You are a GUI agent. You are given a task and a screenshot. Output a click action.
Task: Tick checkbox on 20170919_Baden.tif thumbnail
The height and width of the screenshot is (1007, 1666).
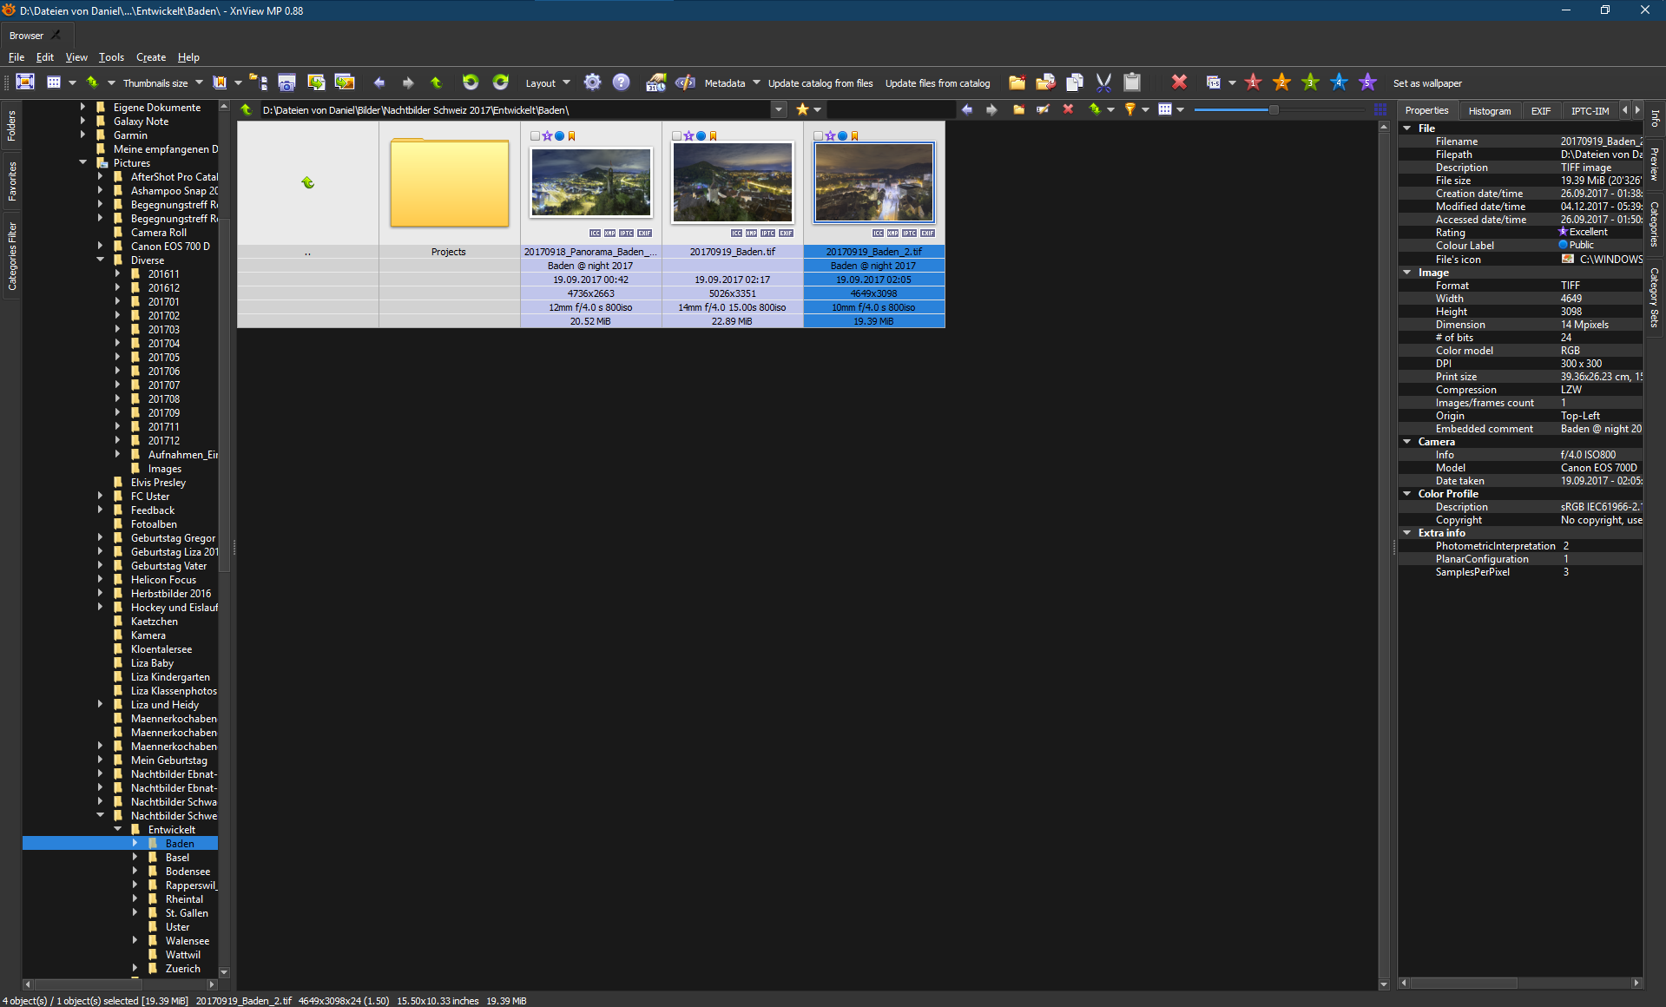coord(676,136)
